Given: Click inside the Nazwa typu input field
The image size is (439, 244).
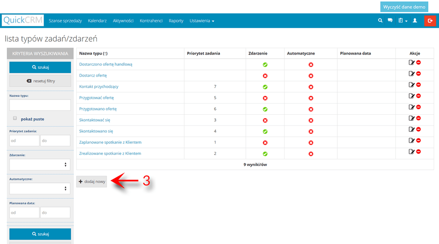Looking at the screenshot, I should click(x=40, y=105).
